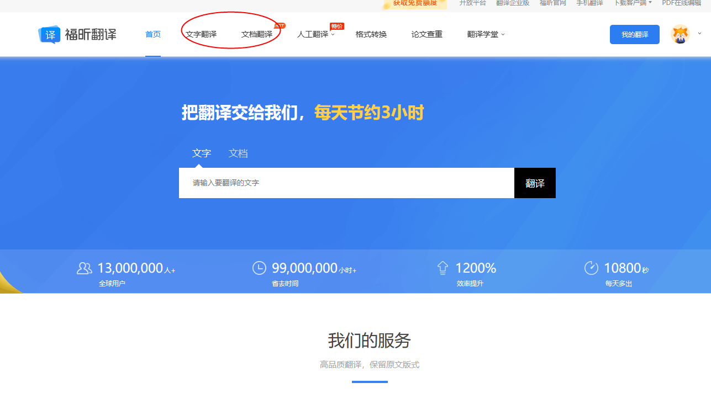The image size is (711, 404).
Task: Open the PDF在线编辑 top link
Action: click(682, 3)
